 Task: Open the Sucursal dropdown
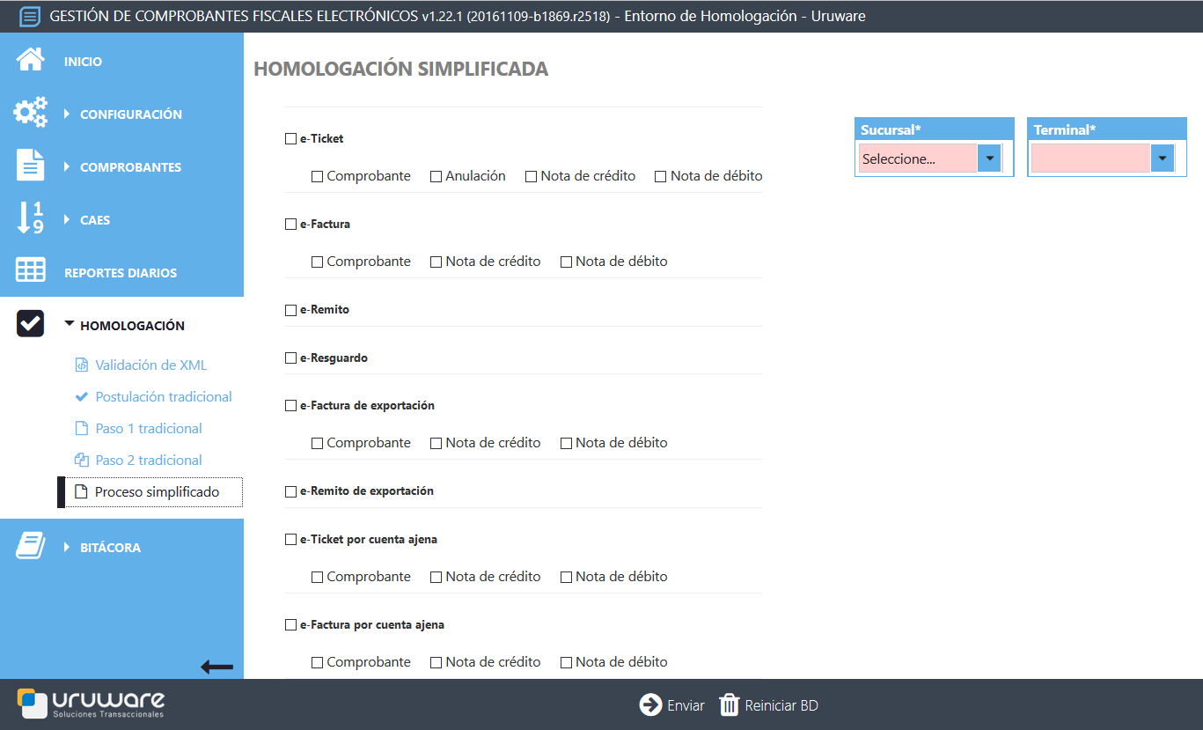pos(987,158)
